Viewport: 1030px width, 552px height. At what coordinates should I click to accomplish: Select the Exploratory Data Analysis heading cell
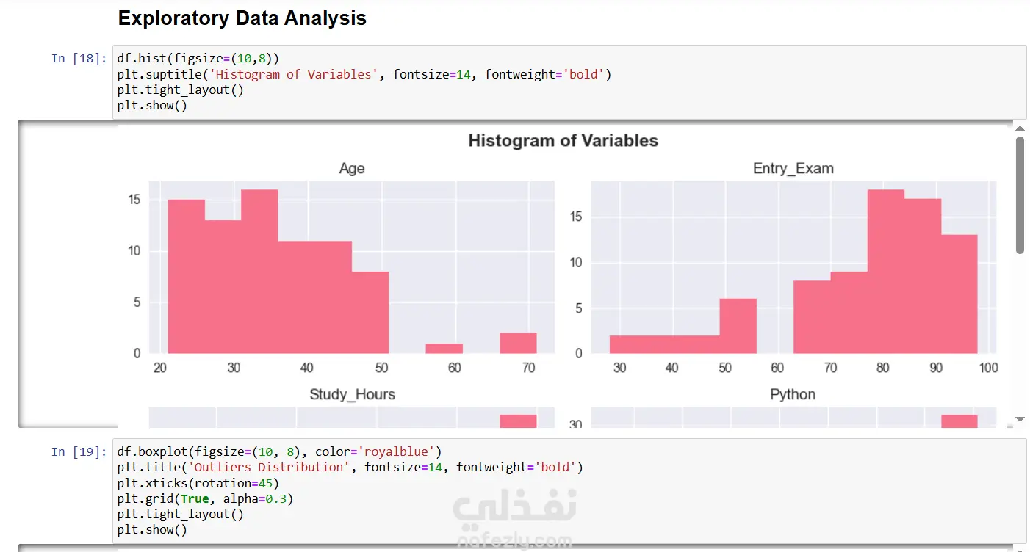pos(242,18)
